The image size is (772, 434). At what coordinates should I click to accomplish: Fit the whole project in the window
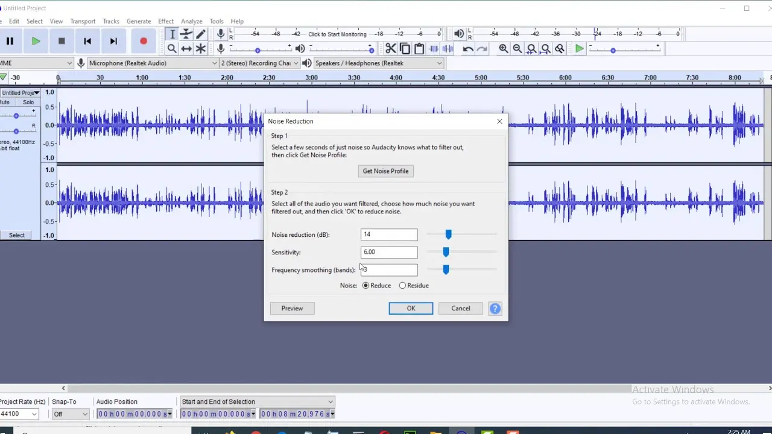pos(546,49)
